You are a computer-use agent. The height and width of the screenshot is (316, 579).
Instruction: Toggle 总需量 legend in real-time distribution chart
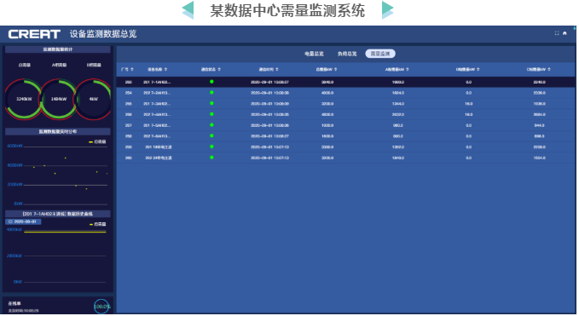pyautogui.click(x=97, y=141)
